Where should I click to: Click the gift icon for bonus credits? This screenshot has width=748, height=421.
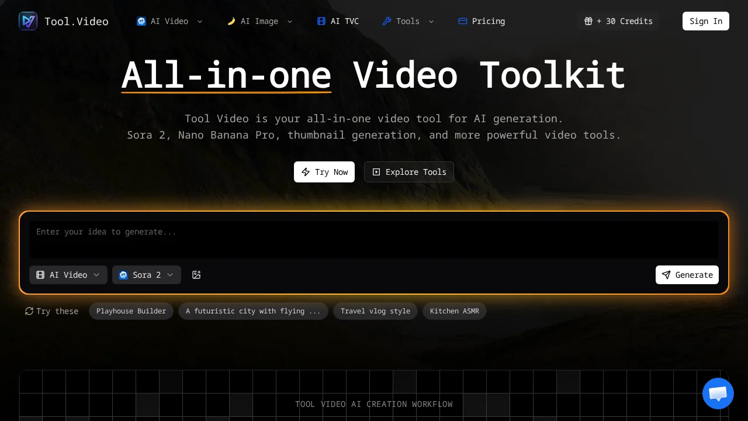588,21
